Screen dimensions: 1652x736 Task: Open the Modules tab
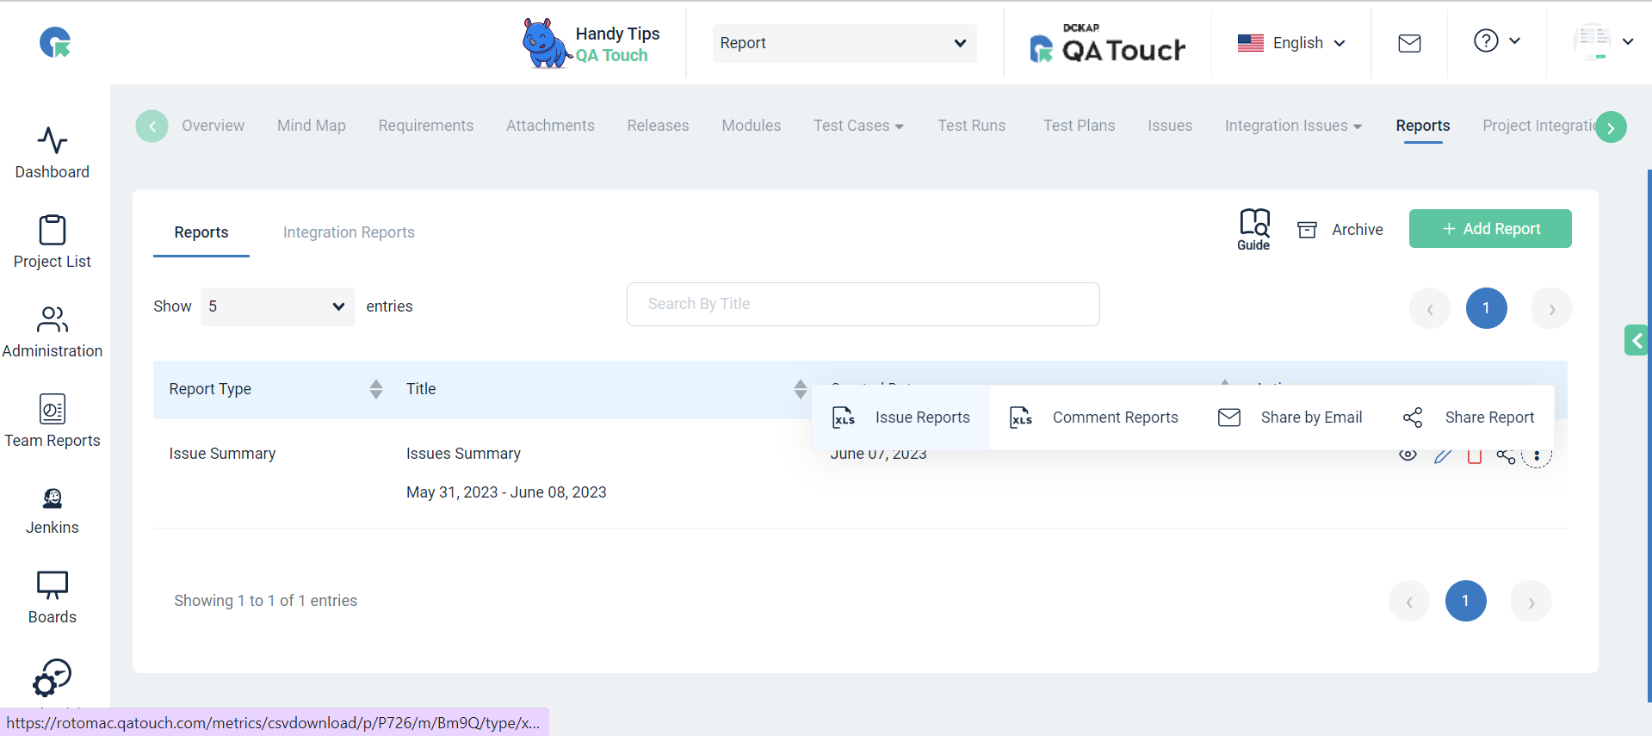point(751,126)
